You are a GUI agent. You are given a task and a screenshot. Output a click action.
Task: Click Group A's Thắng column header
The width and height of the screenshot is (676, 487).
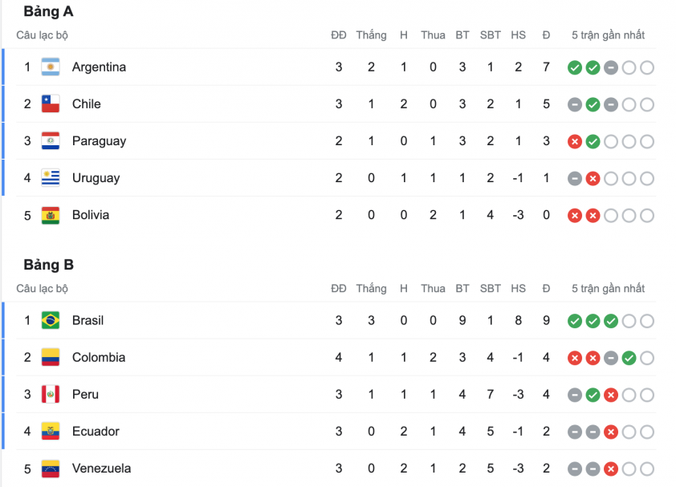pyautogui.click(x=371, y=35)
